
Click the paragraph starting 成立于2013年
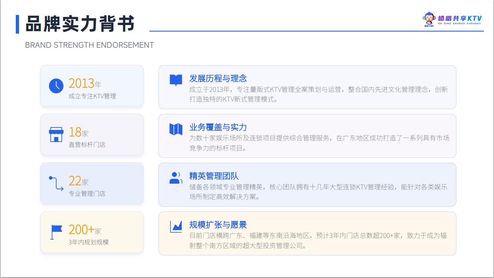pos(319,94)
